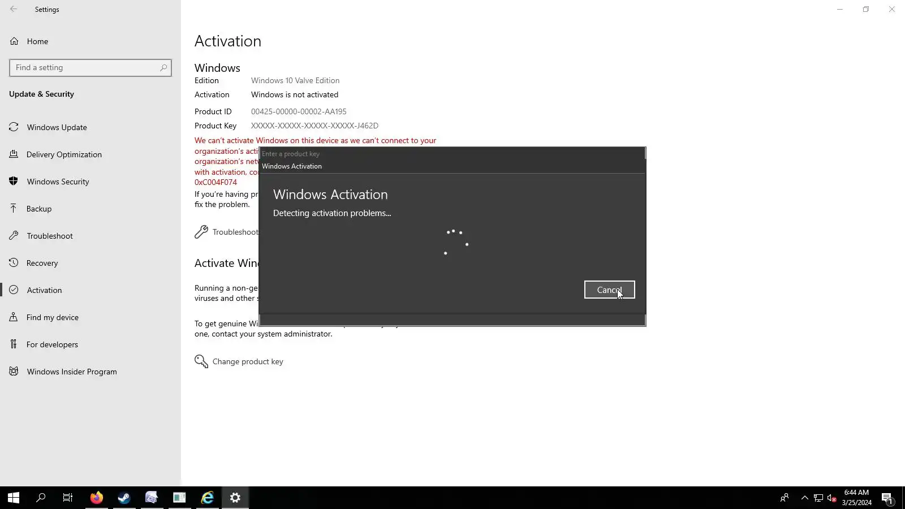The width and height of the screenshot is (905, 509).
Task: Switch to the Settings gear taskbar app
Action: 235,498
